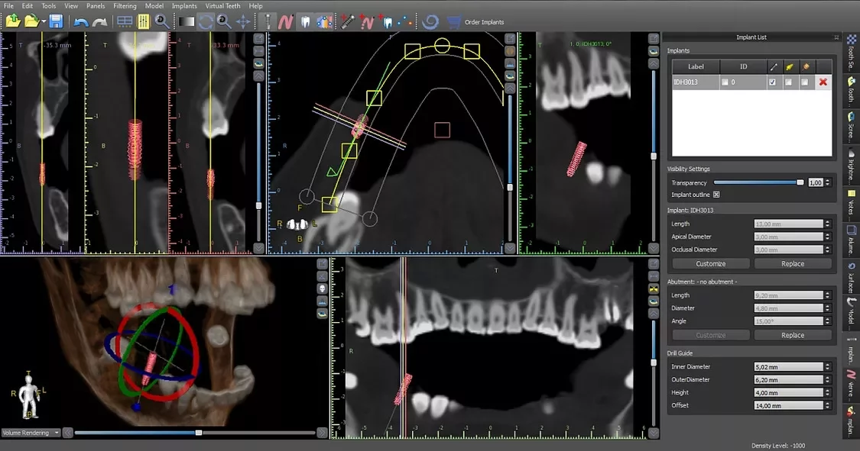Toggle the Implant outline checkbox
860x451 pixels.
point(716,195)
